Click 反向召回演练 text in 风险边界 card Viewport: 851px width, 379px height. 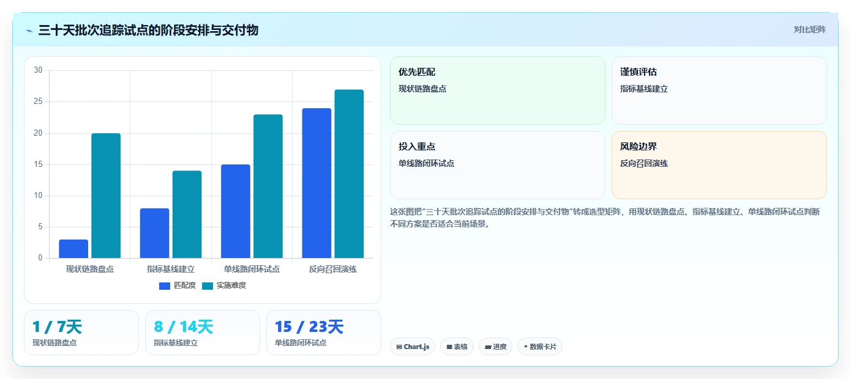[644, 163]
